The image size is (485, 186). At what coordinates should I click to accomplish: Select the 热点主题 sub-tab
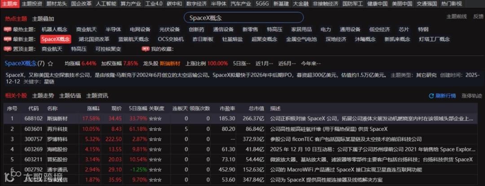[16, 19]
